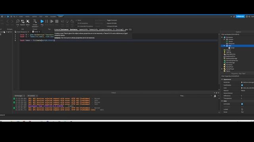Screen dimensions: 254x142
Task: Click the BrickColor swatch in Properties
Action: [x=242, y=82]
